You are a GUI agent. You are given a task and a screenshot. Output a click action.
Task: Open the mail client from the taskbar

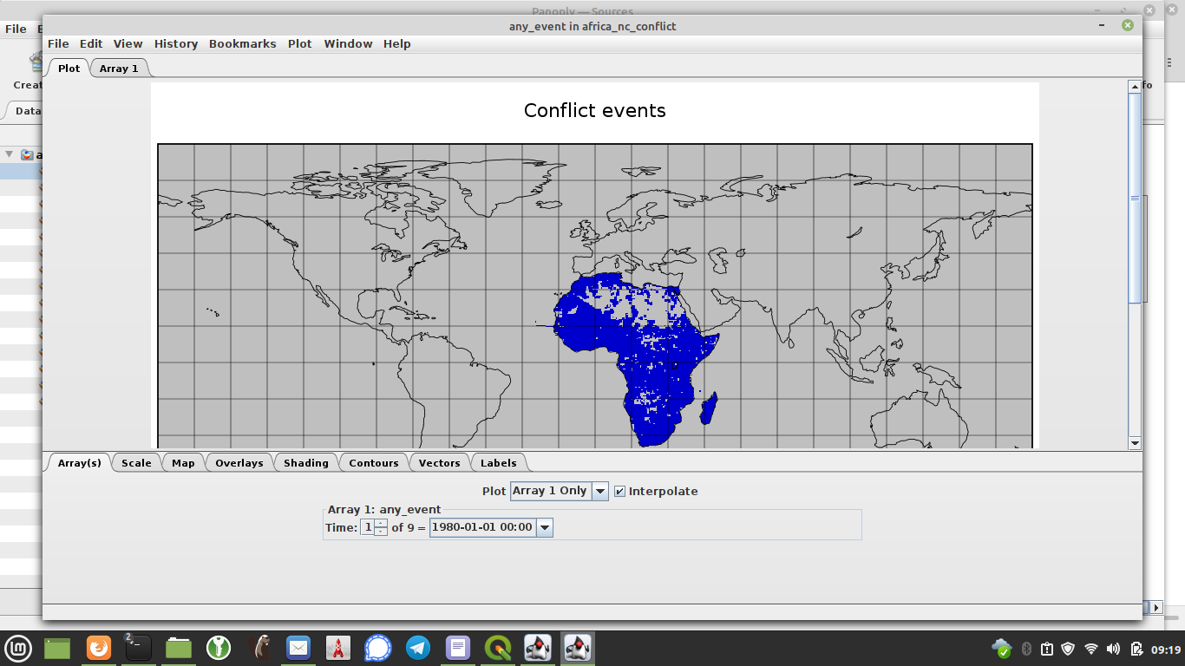(298, 648)
